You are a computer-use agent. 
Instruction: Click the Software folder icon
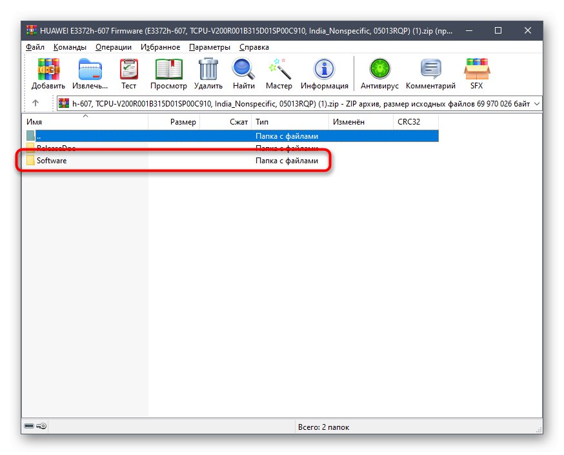30,161
